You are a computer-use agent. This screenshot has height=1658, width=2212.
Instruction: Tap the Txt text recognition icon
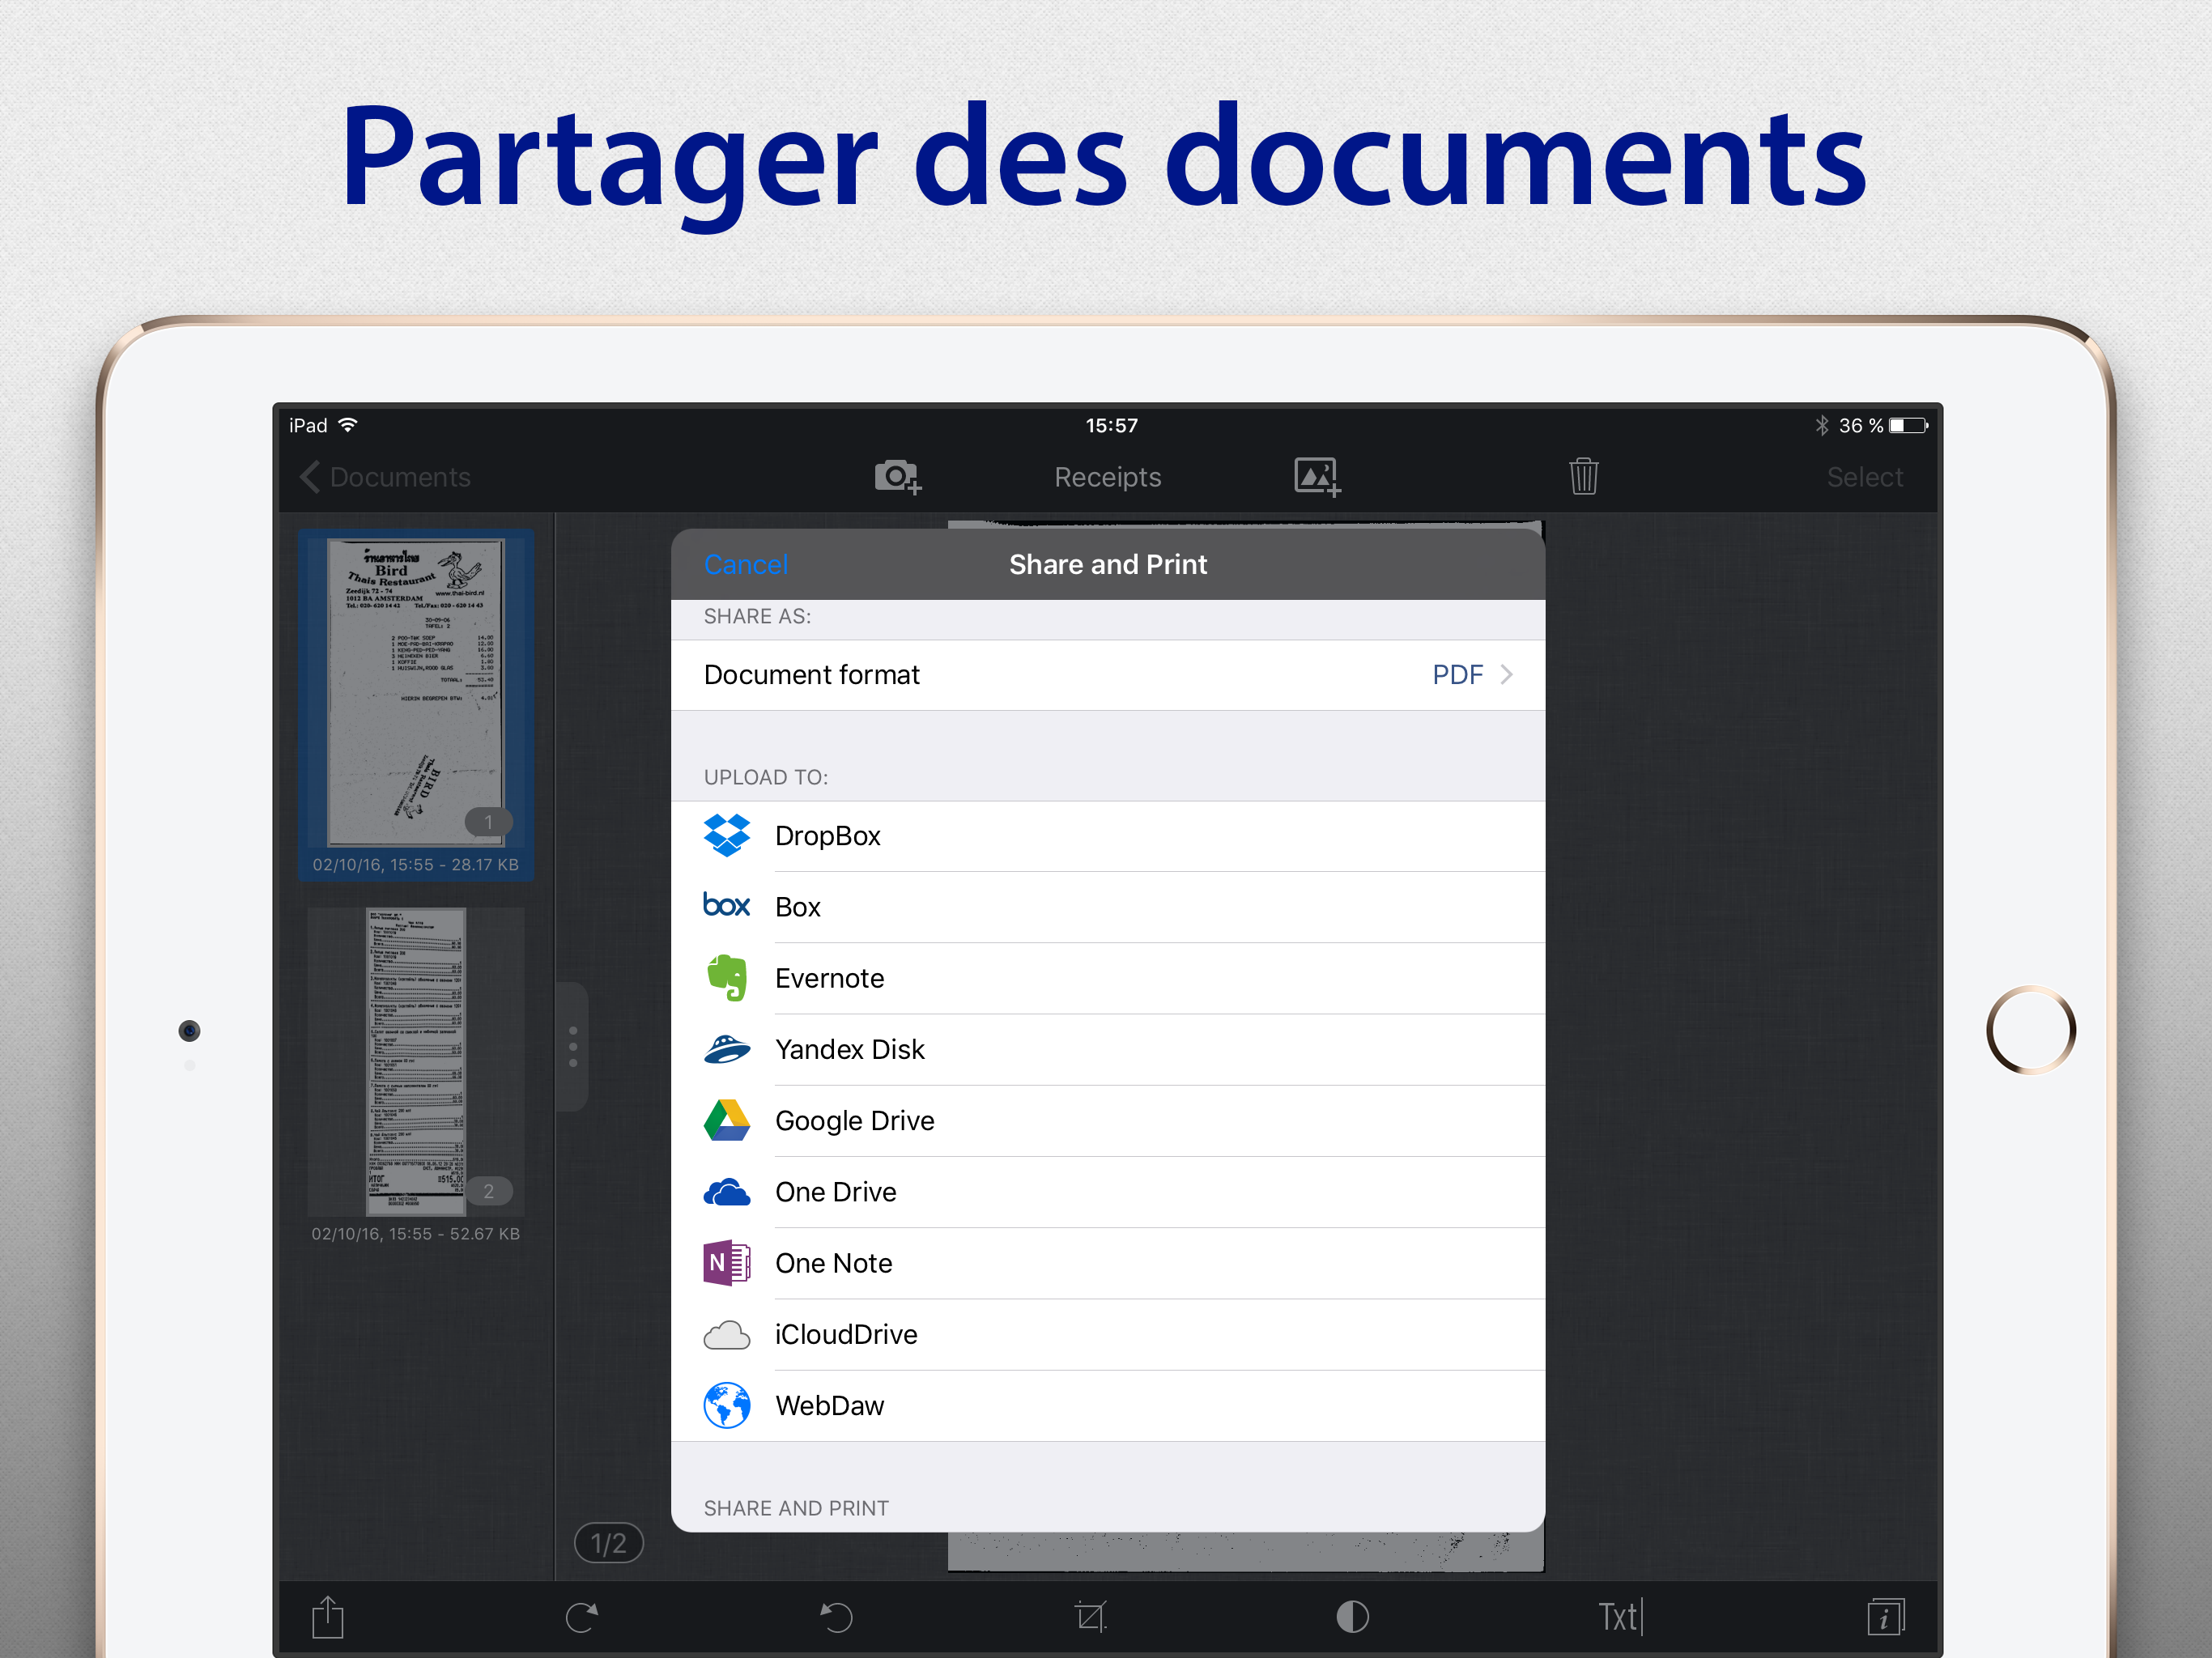pyautogui.click(x=1619, y=1617)
